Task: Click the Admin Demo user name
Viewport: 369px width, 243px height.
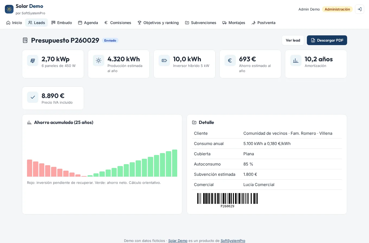Action: point(309,9)
